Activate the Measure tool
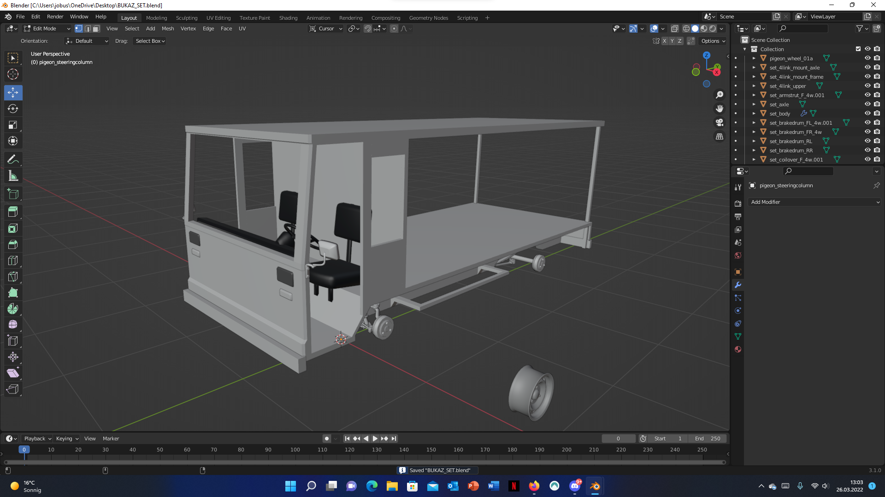The width and height of the screenshot is (885, 497). coord(13,176)
